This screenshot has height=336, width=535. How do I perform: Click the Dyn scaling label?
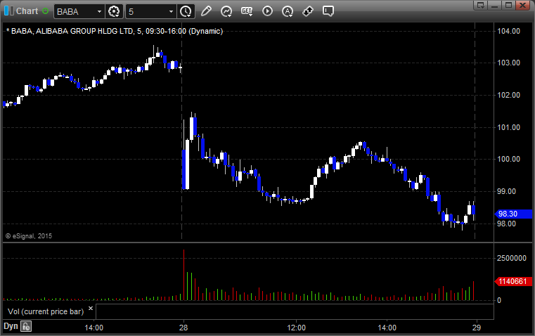11,326
